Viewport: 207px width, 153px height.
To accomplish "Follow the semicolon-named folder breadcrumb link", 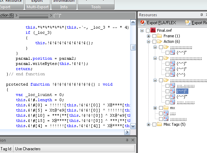I will tap(34, 16).
